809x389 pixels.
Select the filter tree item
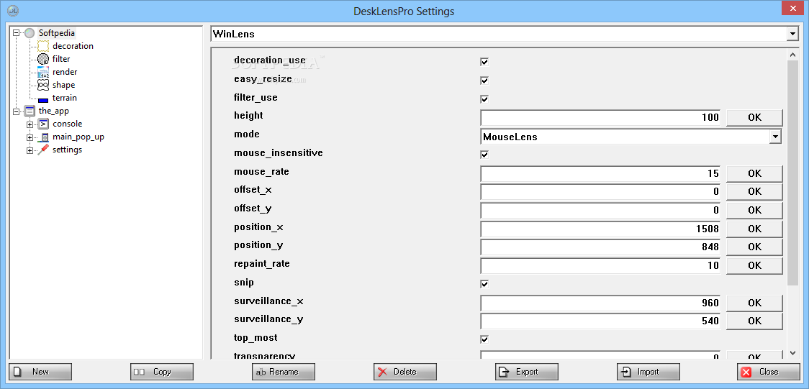tap(61, 59)
